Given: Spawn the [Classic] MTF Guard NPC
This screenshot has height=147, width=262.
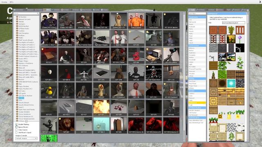Looking at the screenshot, I should pyautogui.click(x=49, y=20).
